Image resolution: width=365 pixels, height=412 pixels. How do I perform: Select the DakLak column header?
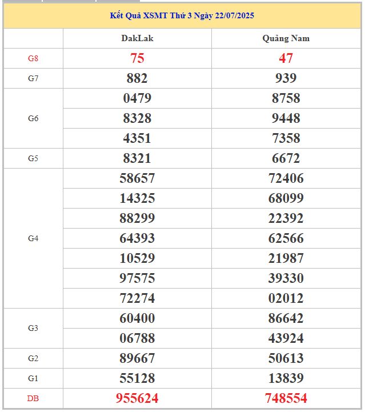tap(137, 38)
